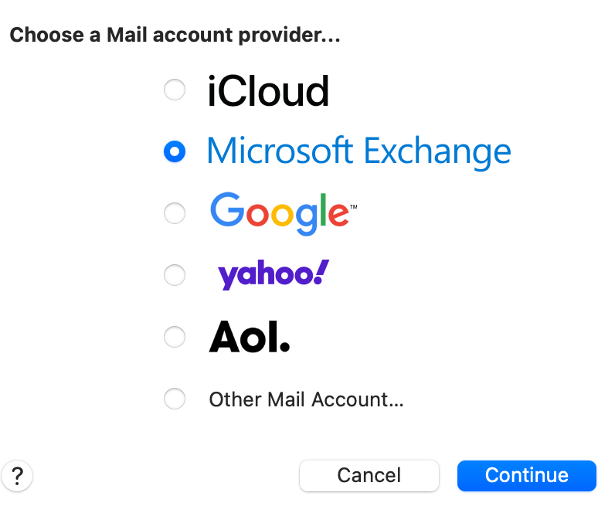Click the Other Mail Account… label
The width and height of the screenshot is (615, 513).
point(306,399)
